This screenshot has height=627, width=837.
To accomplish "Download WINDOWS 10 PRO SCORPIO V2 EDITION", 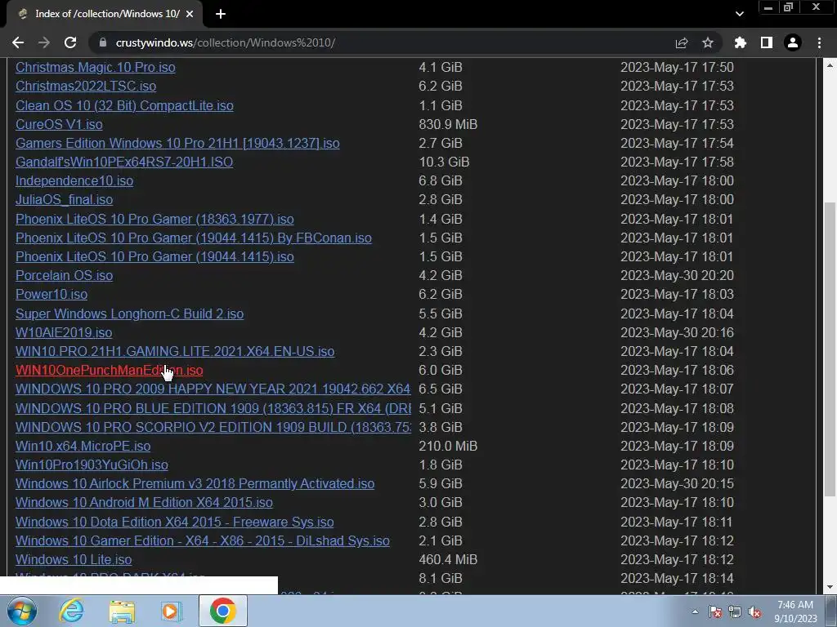I will click(x=213, y=427).
